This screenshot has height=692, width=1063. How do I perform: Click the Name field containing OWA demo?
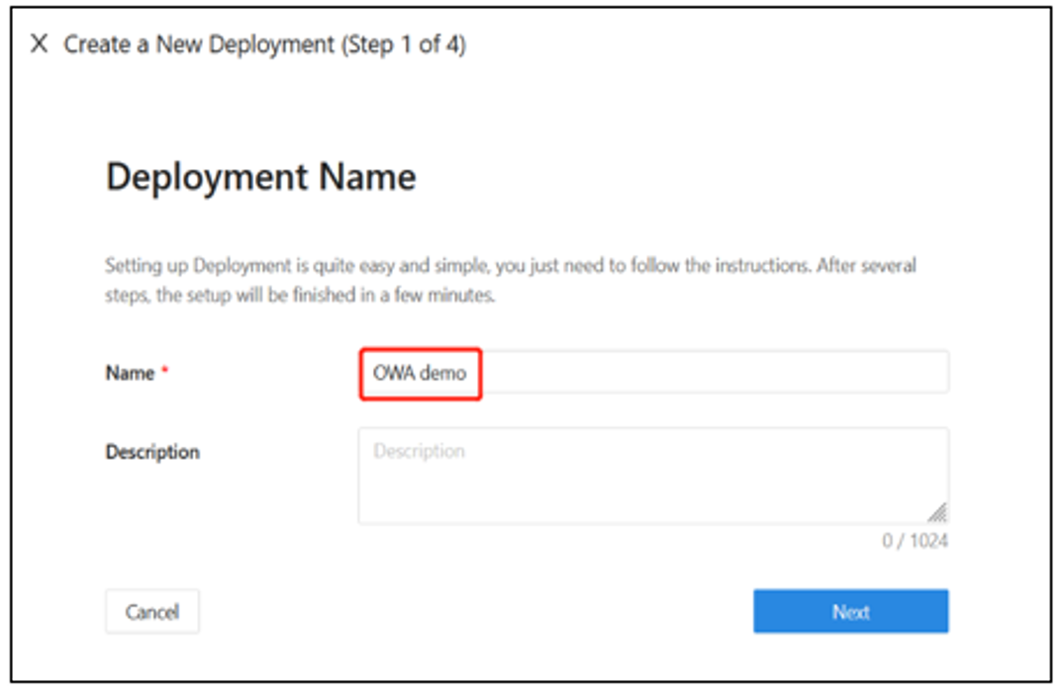(653, 373)
